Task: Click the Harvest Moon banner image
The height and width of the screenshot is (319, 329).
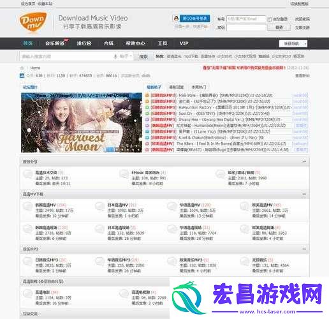Action: click(x=82, y=122)
